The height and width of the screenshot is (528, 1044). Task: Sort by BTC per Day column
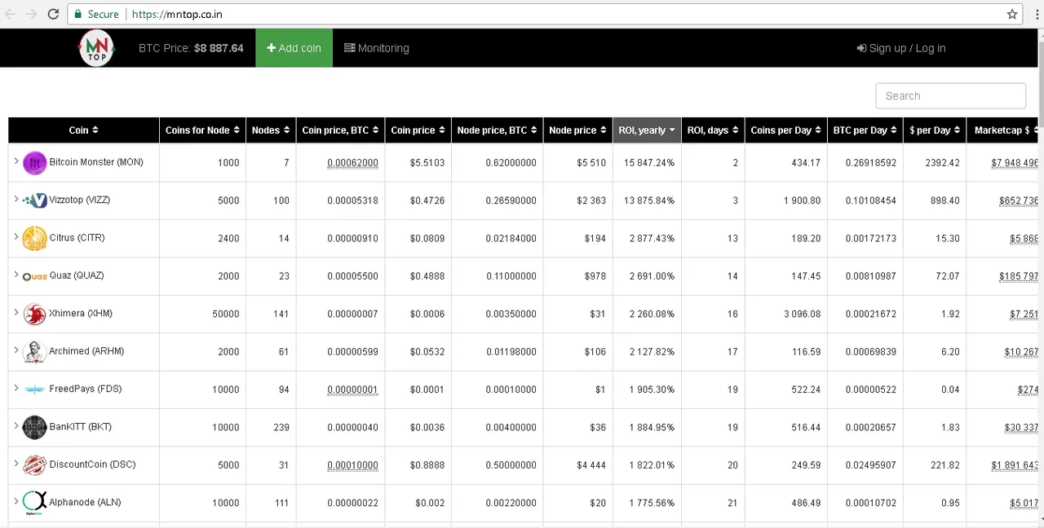pyautogui.click(x=865, y=130)
